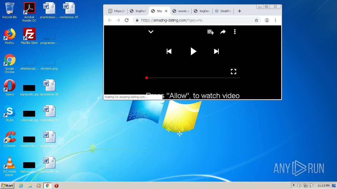The width and height of the screenshot is (337, 189).
Task: Bookmark this page with the star
Action: [256, 20]
